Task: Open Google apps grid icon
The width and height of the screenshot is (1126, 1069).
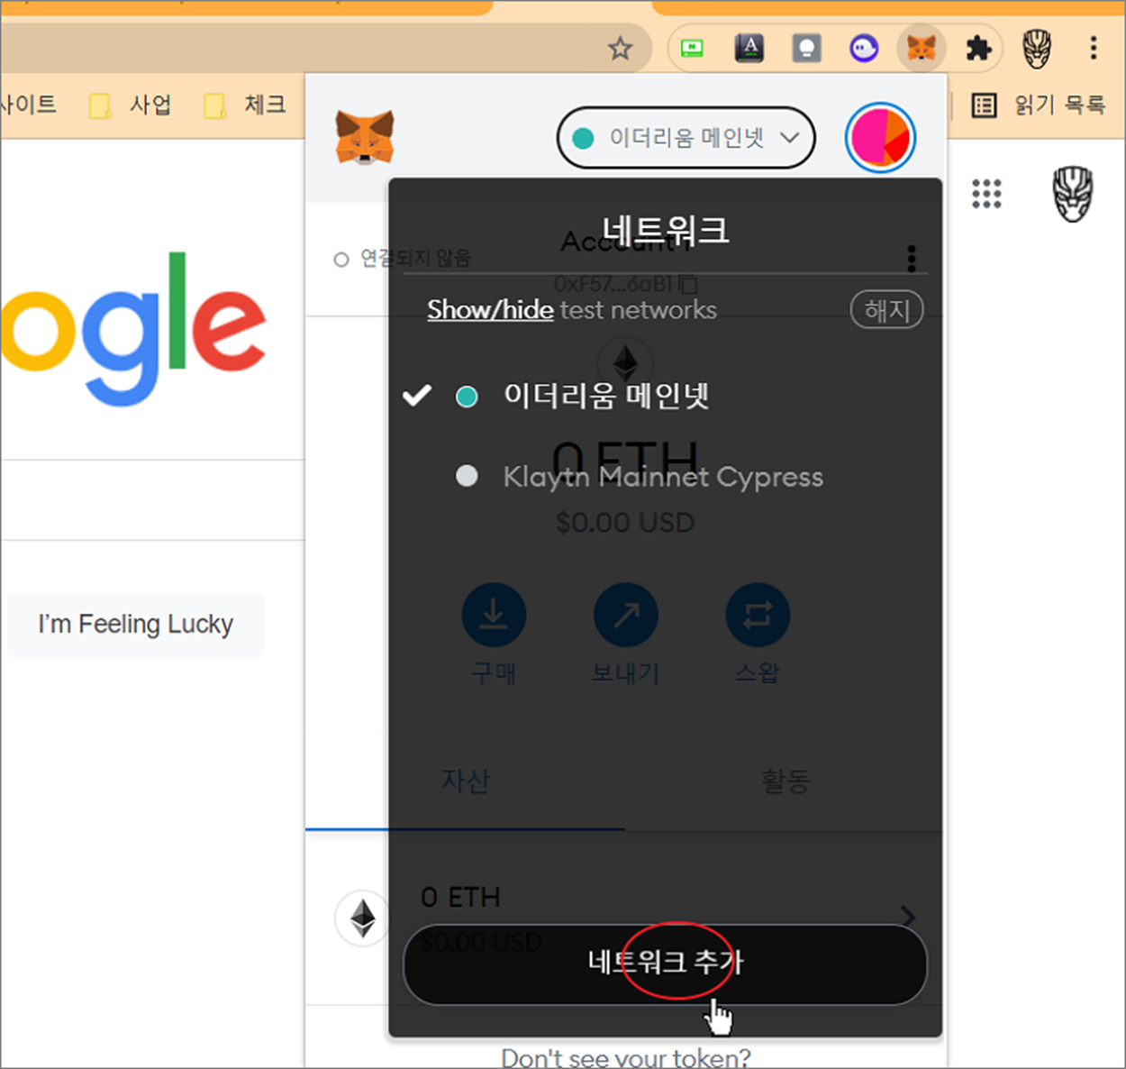Action: (986, 194)
